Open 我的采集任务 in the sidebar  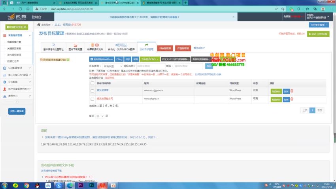[x=14, y=42]
